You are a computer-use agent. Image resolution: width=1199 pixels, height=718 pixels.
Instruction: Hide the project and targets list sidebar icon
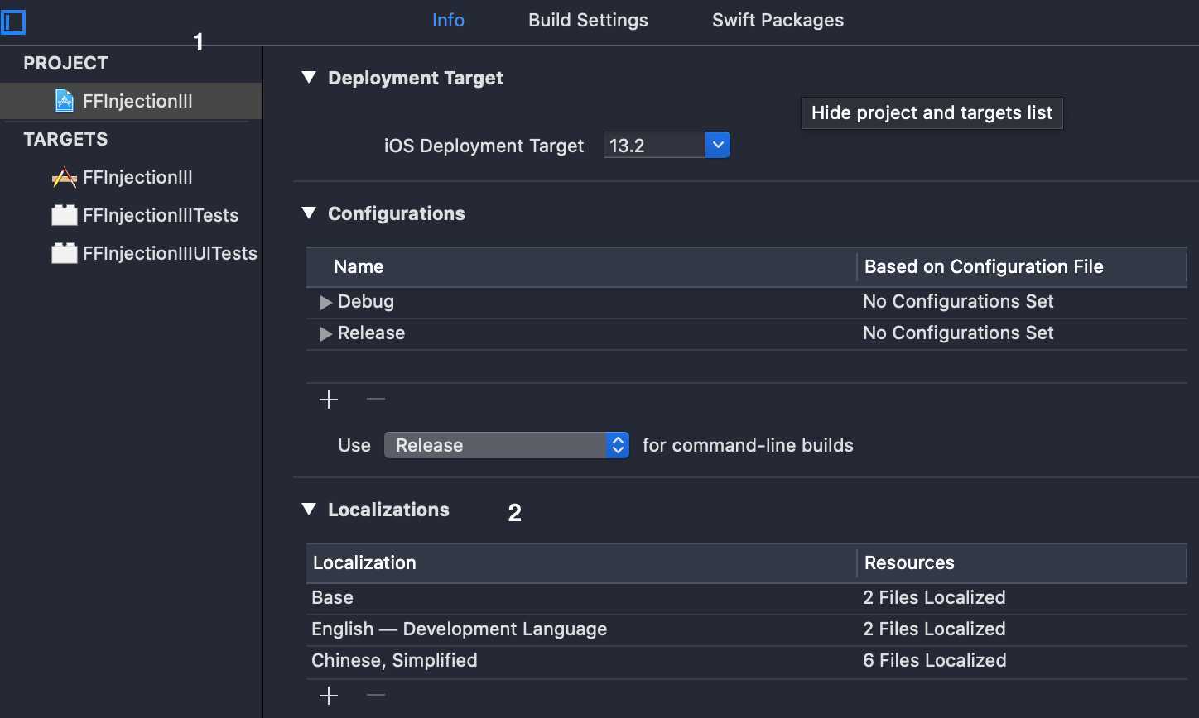[13, 22]
